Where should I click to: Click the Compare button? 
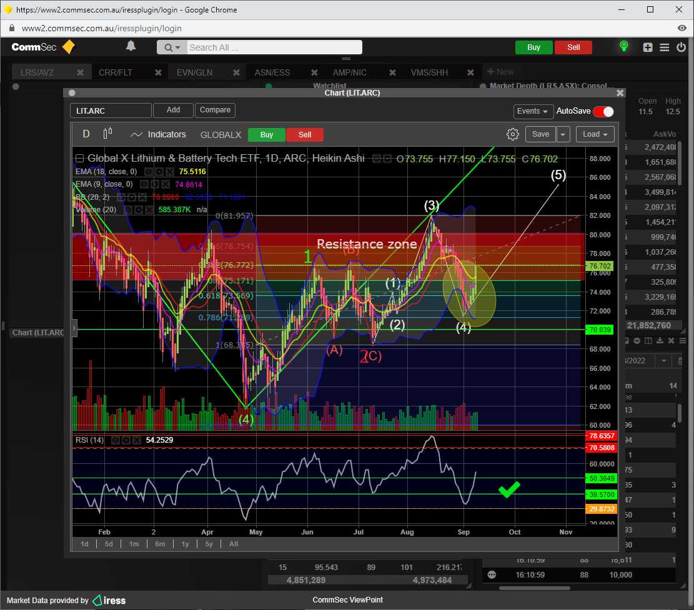click(215, 110)
